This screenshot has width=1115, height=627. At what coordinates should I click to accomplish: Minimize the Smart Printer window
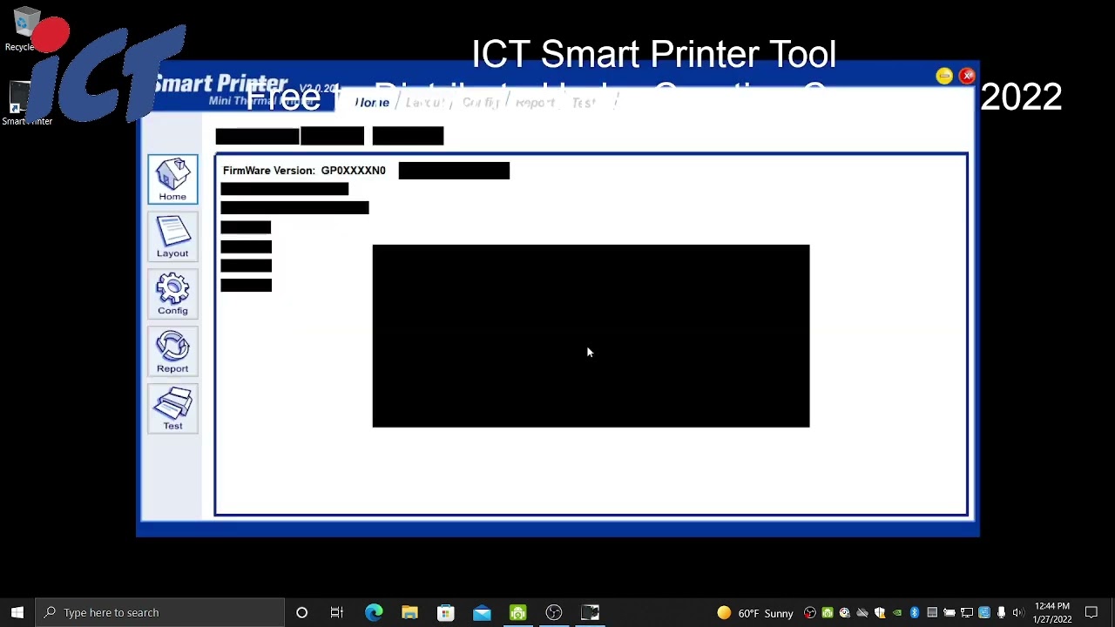point(944,77)
